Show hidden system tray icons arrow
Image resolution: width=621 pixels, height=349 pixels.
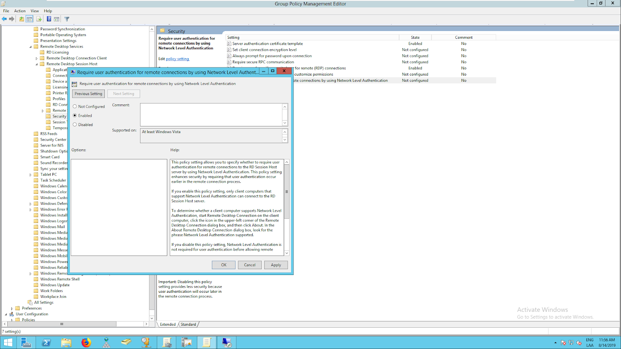tap(555, 343)
